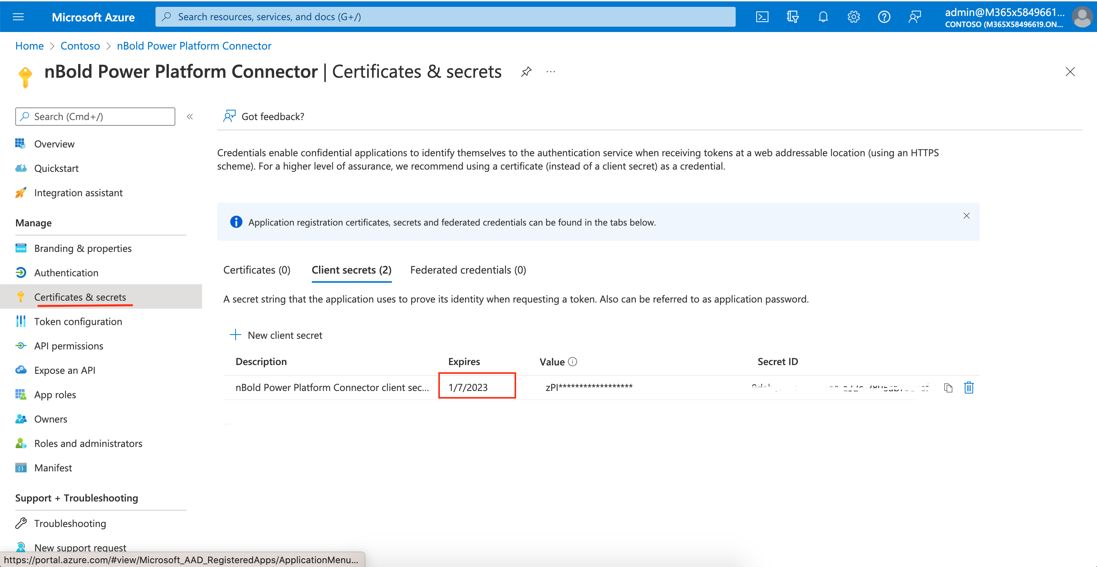The image size is (1097, 567).
Task: Open the hamburger portal menu
Action: 18,17
